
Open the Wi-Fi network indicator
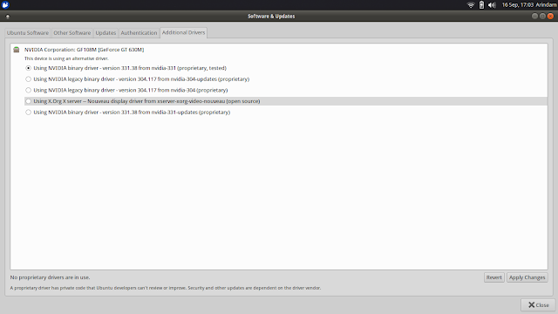pos(471,5)
